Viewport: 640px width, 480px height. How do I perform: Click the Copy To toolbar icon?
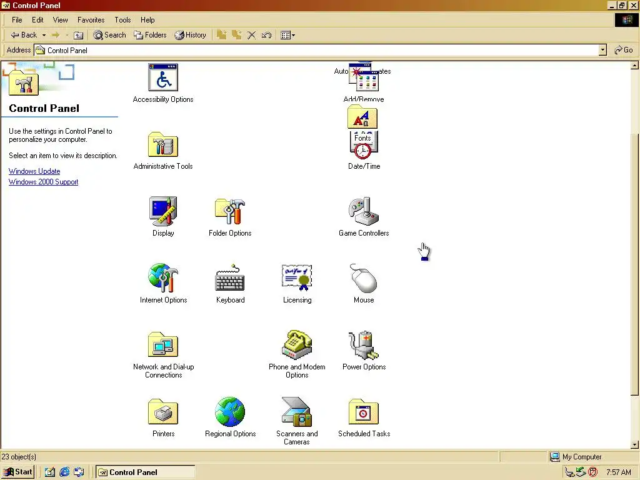237,35
